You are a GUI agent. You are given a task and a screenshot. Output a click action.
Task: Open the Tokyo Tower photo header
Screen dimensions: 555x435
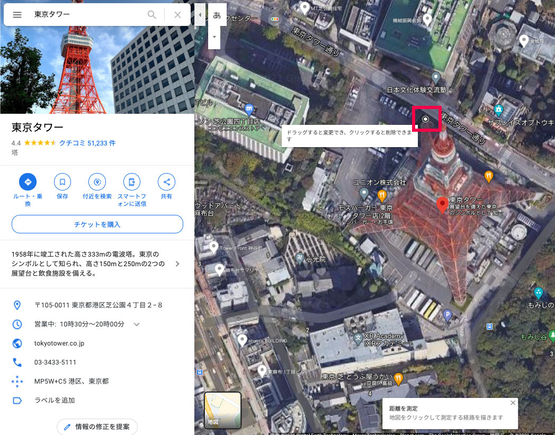[97, 70]
